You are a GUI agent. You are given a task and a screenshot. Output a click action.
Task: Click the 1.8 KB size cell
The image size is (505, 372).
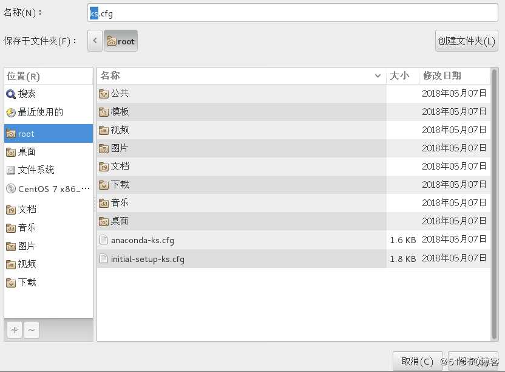pyautogui.click(x=402, y=259)
